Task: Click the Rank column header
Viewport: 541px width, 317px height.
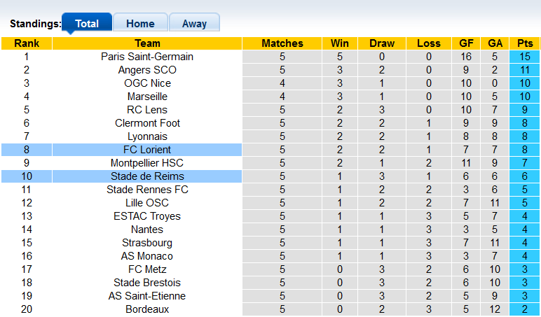Action: tap(26, 43)
